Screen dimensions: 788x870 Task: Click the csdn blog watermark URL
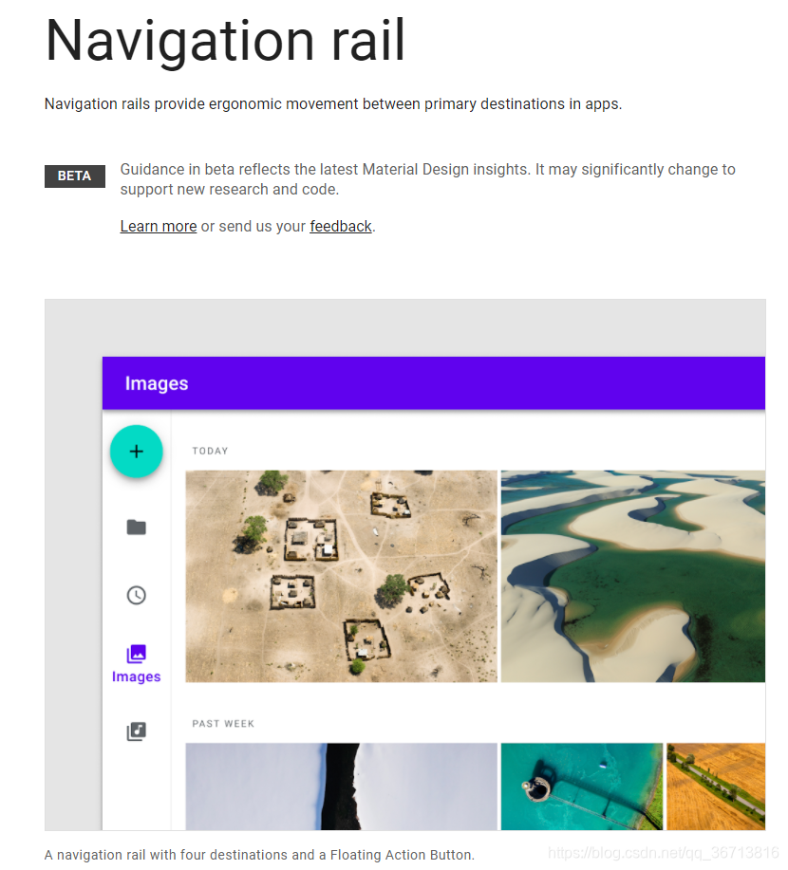coord(663,853)
